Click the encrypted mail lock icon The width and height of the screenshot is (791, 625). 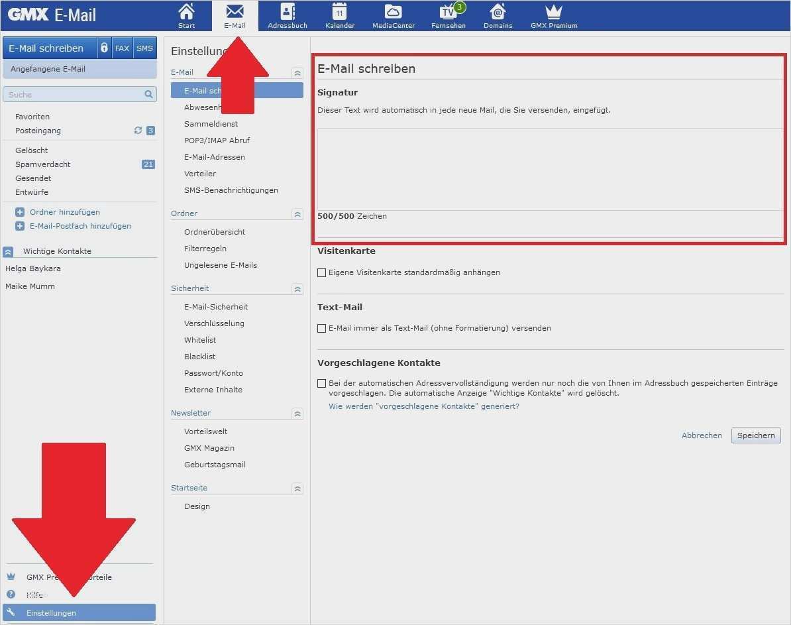click(104, 48)
